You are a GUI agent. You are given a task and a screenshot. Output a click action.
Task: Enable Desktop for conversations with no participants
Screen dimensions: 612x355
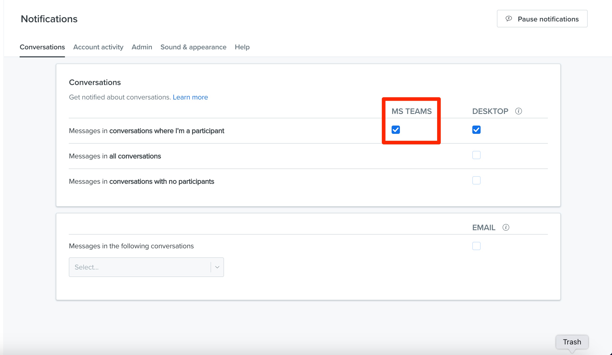point(476,180)
